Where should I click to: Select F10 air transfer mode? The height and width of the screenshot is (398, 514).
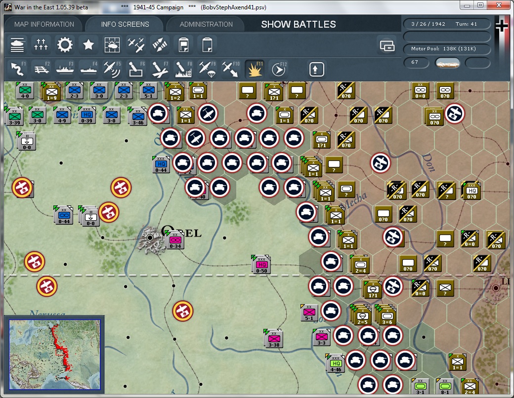pyautogui.click(x=231, y=69)
